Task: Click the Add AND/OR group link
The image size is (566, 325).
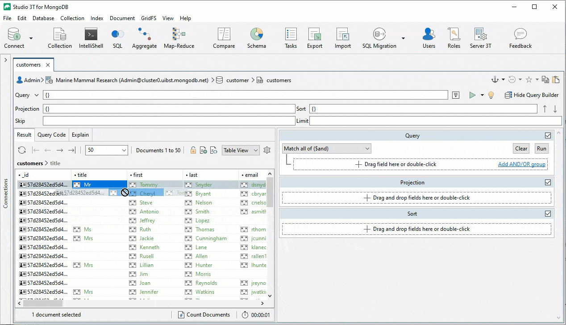Action: pos(522,164)
